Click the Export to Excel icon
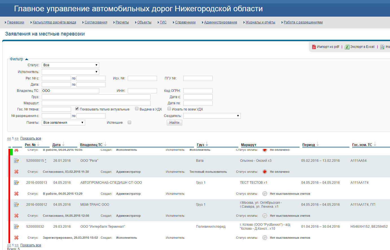Image resolution: width=390 pixels, height=250 pixels. click(347, 47)
